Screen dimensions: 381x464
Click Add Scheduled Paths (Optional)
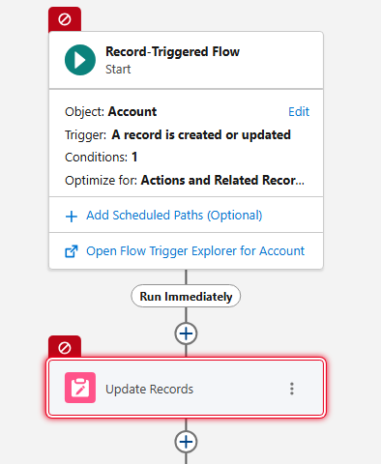click(174, 216)
